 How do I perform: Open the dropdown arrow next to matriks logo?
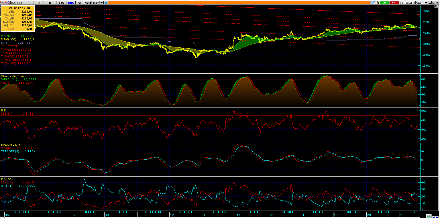[426, 3]
